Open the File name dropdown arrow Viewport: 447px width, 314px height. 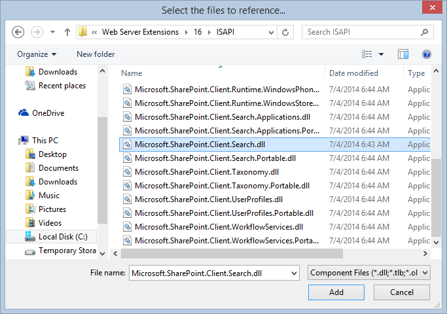295,273
